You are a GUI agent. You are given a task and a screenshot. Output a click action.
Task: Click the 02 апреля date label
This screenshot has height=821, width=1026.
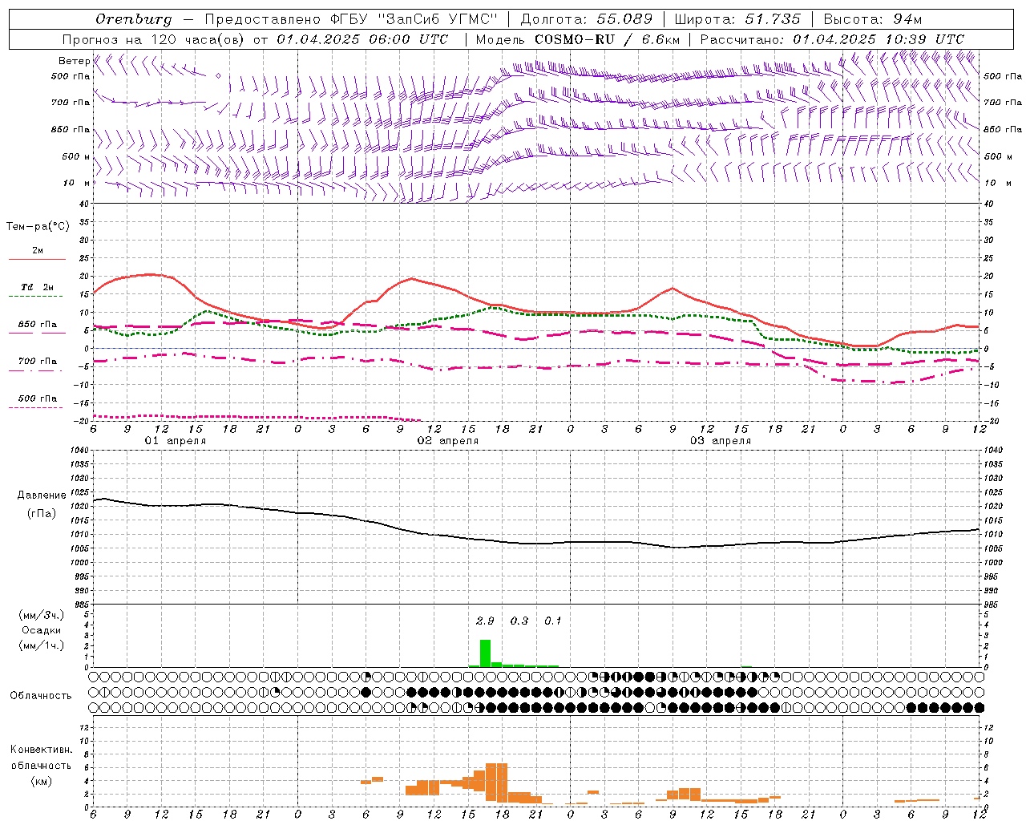[447, 441]
